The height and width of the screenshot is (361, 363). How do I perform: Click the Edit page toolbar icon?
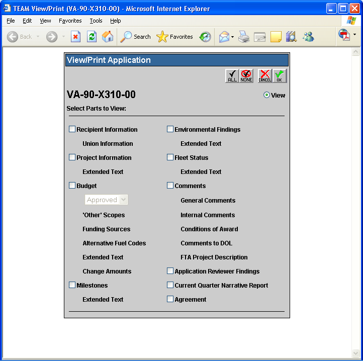tap(259, 37)
